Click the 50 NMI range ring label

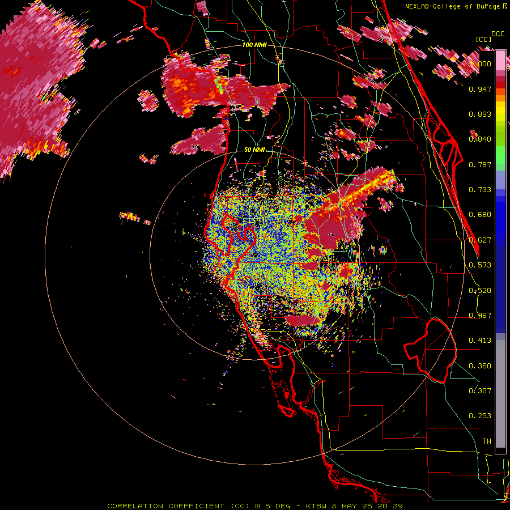[x=254, y=150]
